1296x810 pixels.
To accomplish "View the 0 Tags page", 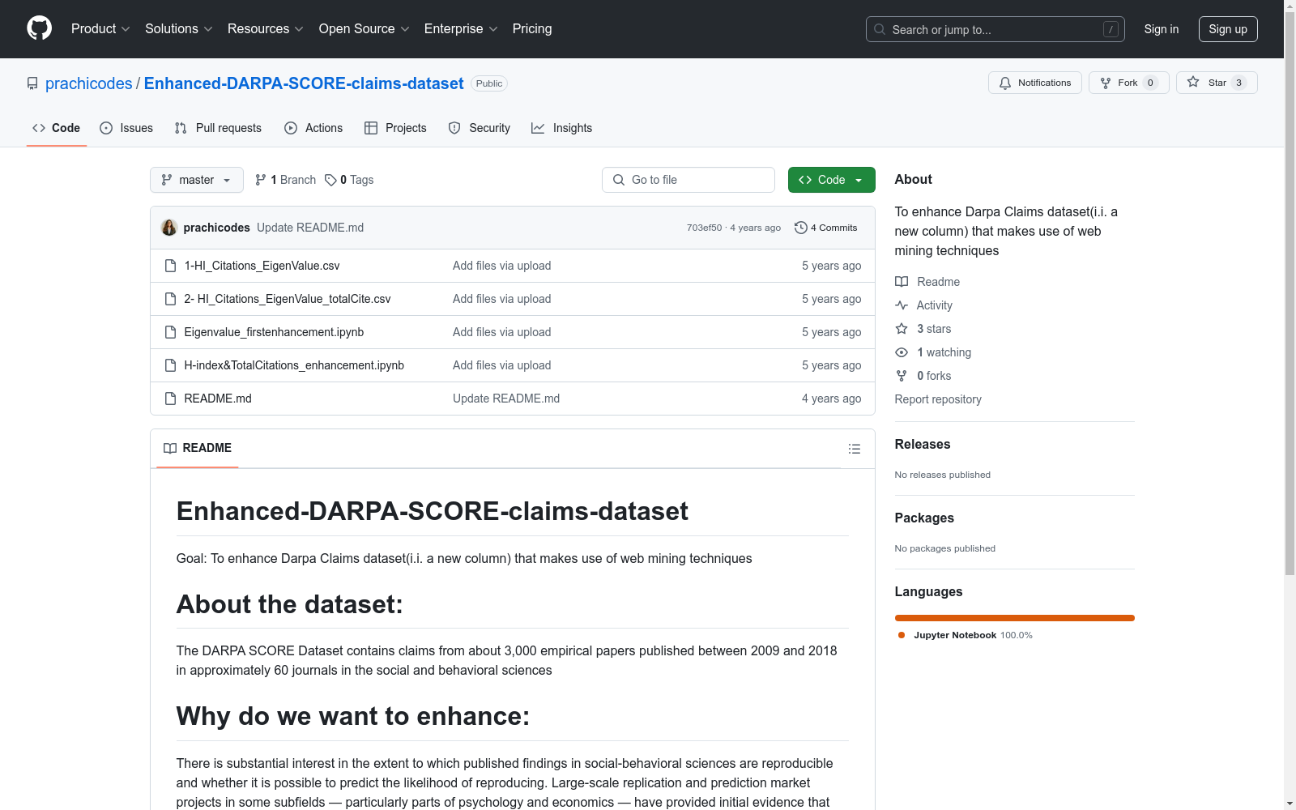I will coord(349,180).
